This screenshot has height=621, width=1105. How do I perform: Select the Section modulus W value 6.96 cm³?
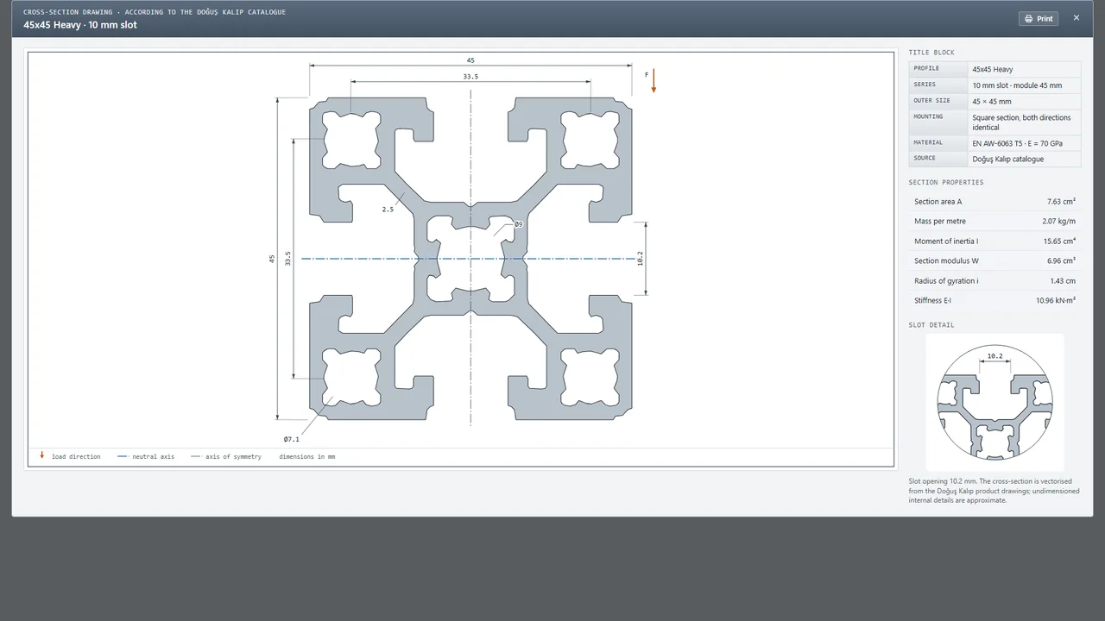[x=1060, y=260]
